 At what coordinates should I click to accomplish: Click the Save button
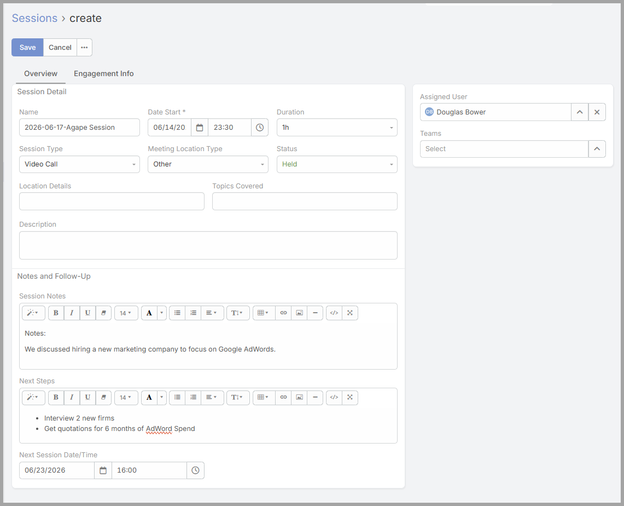[x=27, y=48]
